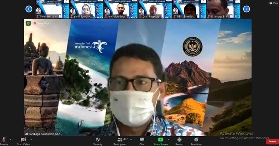Unmute the microphone
This screenshot has width=279, height=146.
coord(4,141)
